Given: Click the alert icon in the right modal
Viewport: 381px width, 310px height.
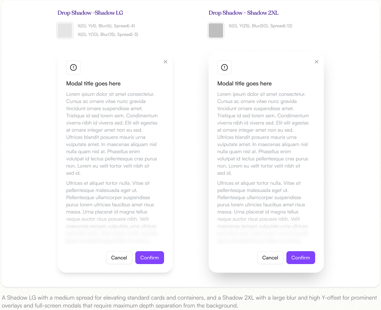Looking at the screenshot, I should (224, 67).
